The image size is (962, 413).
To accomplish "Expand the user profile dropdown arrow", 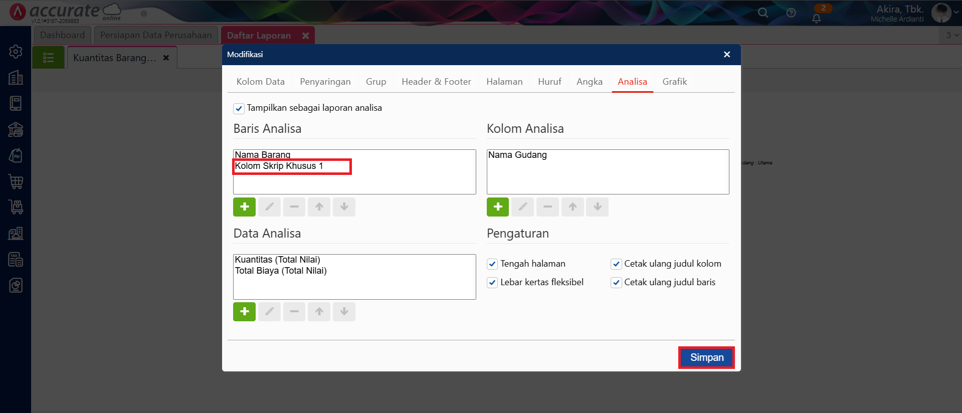I will (x=956, y=13).
